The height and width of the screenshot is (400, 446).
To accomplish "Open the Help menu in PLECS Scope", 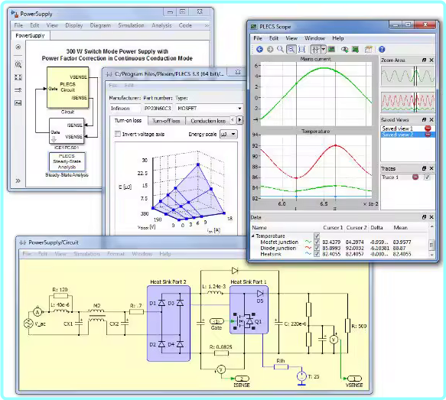I will point(338,38).
